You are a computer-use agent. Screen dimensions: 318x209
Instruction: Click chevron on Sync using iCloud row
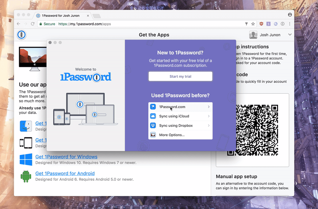coord(209,116)
